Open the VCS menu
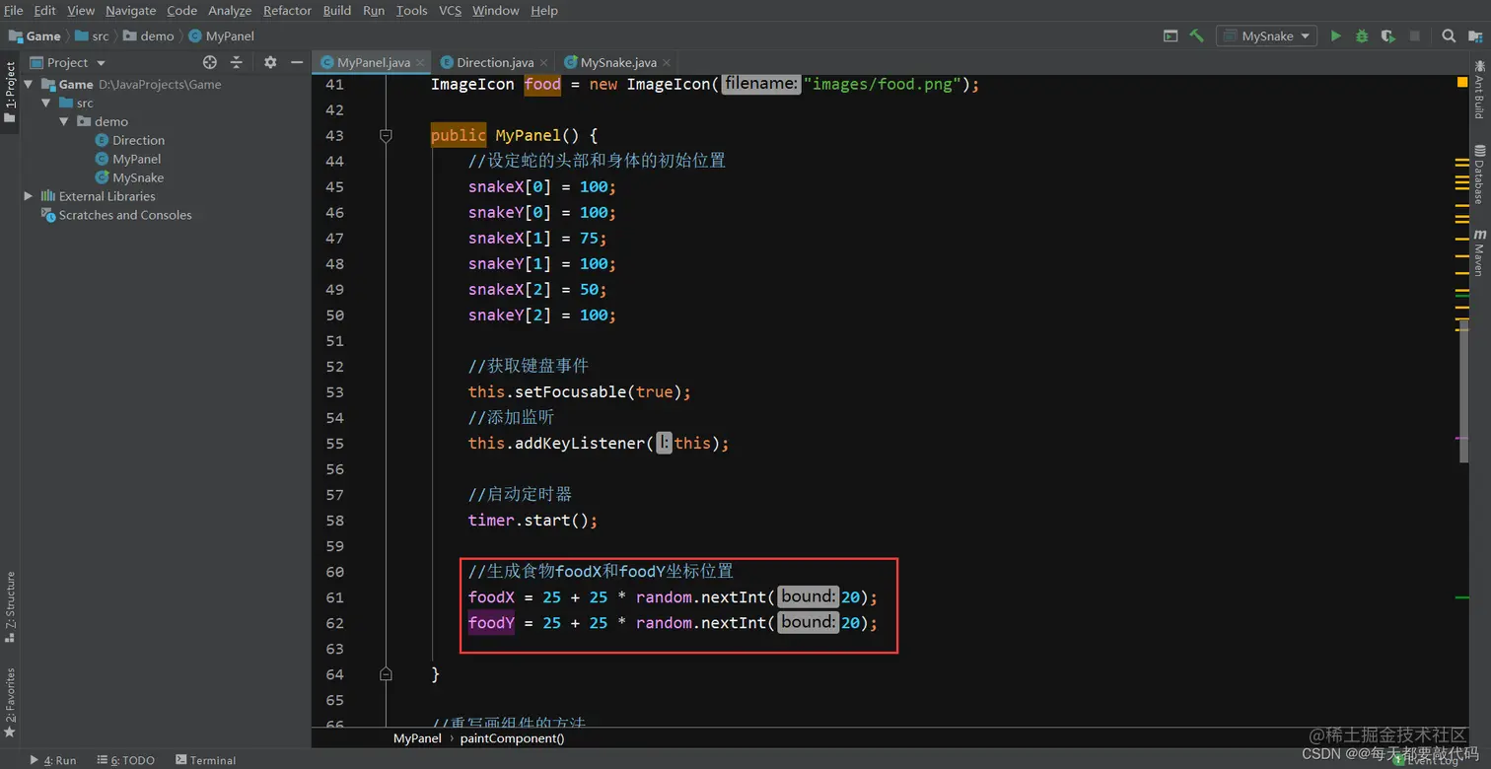 pos(450,10)
